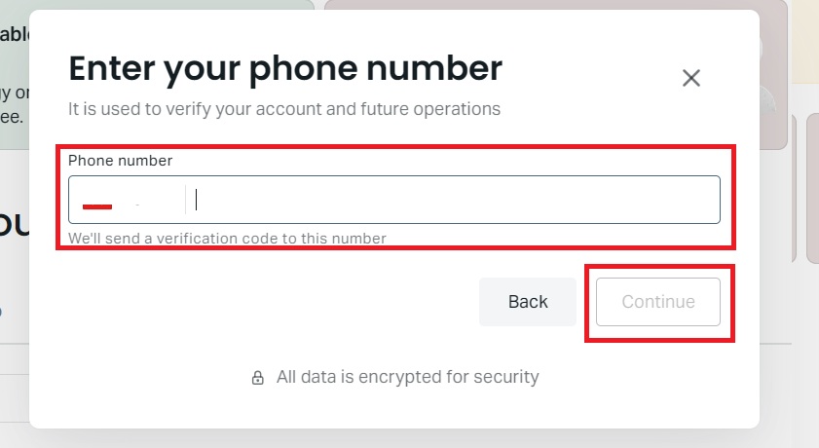Click the account verification subtitle text
Viewport: 819px width, 448px height.
(x=284, y=109)
